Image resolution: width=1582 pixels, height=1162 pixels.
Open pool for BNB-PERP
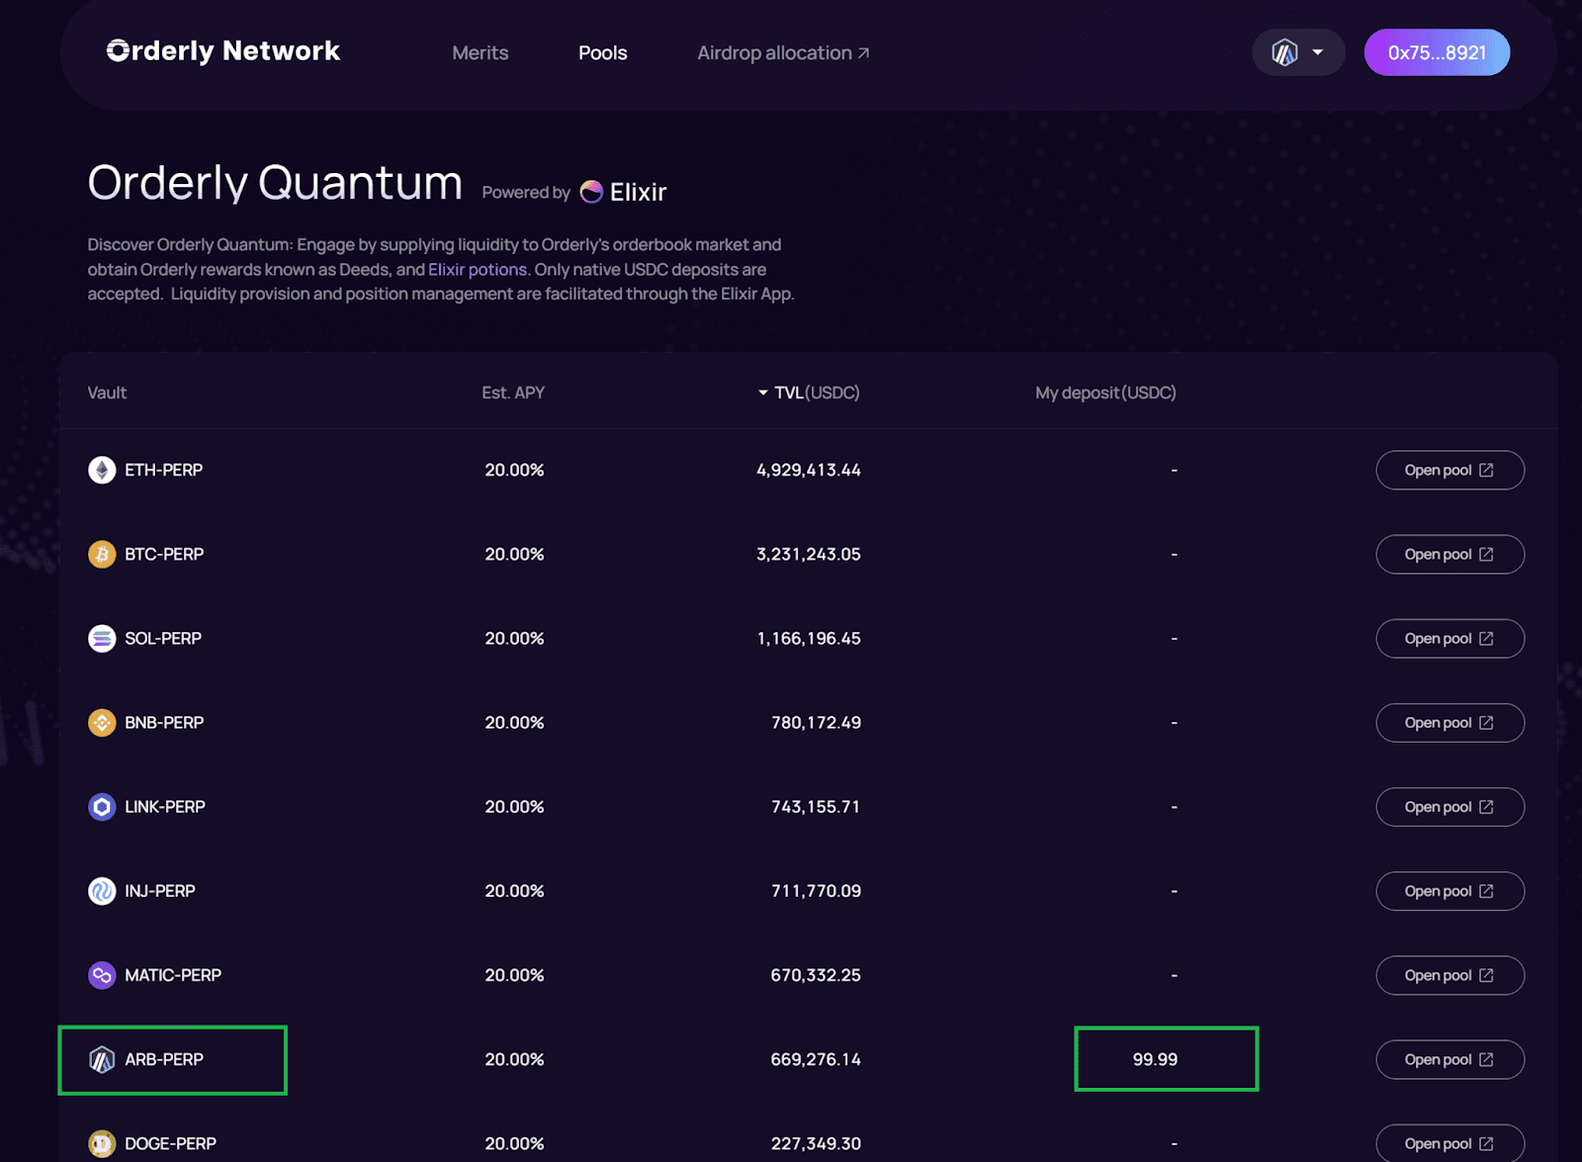[1450, 723]
